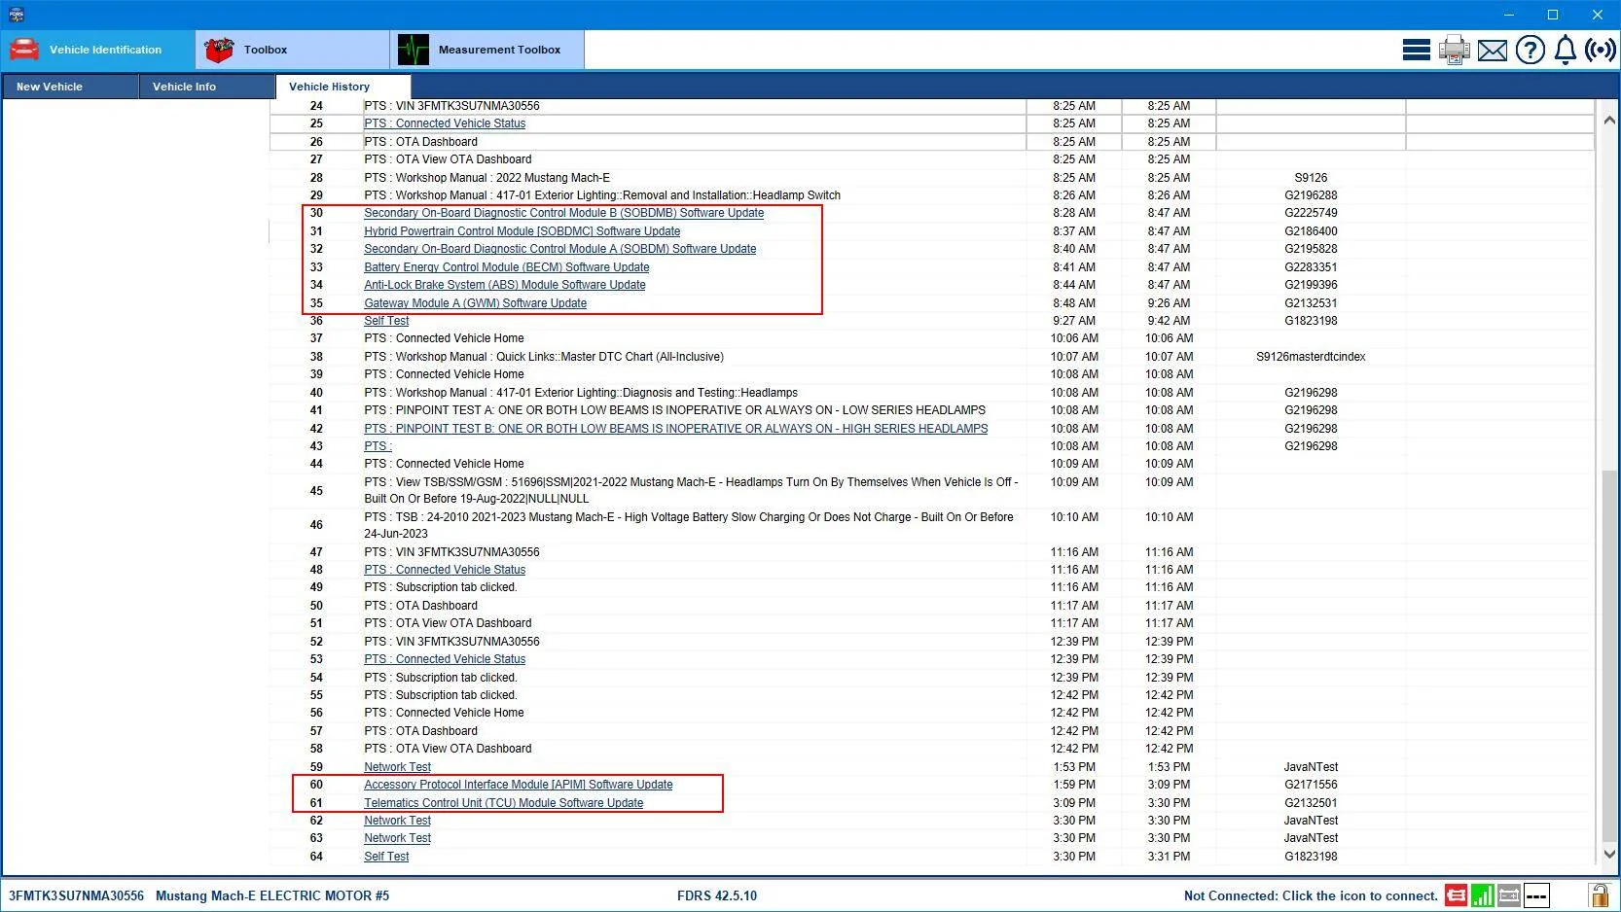
Task: Click the red car Vehicle Identification icon
Action: [x=24, y=50]
